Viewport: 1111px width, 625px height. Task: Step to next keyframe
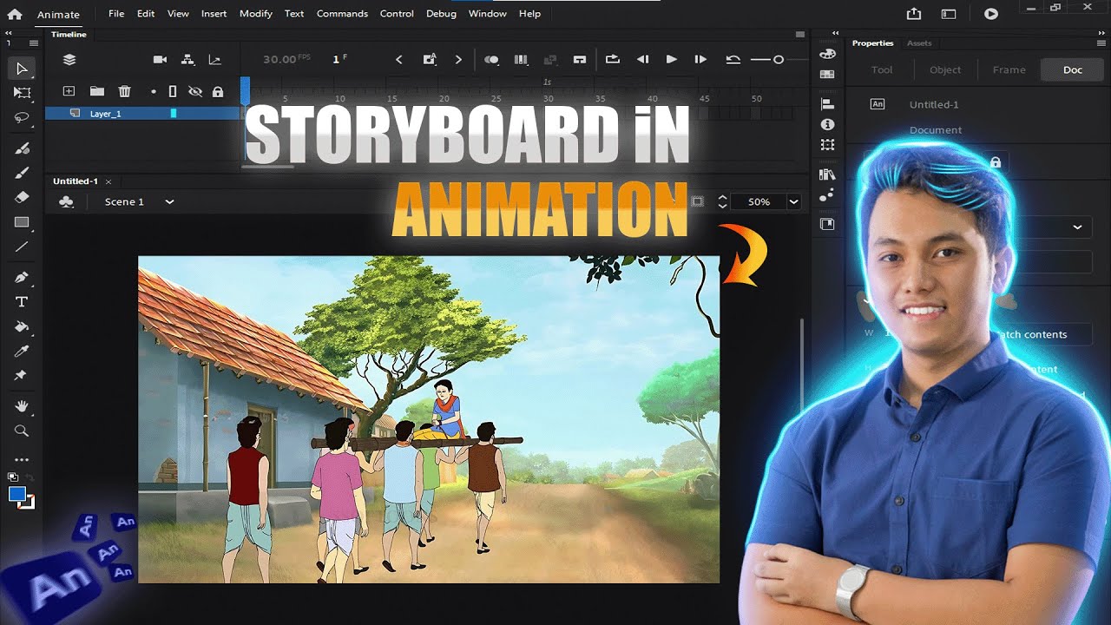[x=458, y=60]
